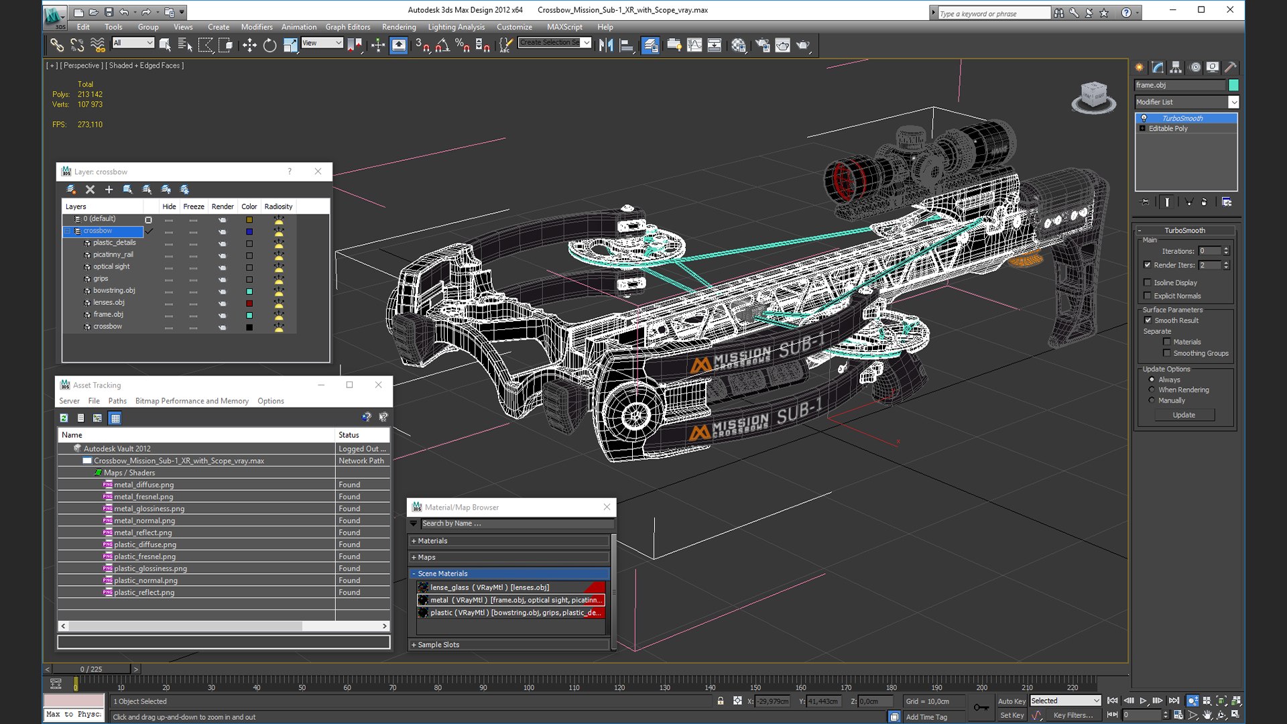
Task: Select the Rotate transform tool
Action: pyautogui.click(x=269, y=45)
